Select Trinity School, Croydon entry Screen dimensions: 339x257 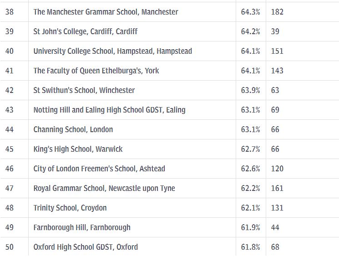(x=70, y=208)
